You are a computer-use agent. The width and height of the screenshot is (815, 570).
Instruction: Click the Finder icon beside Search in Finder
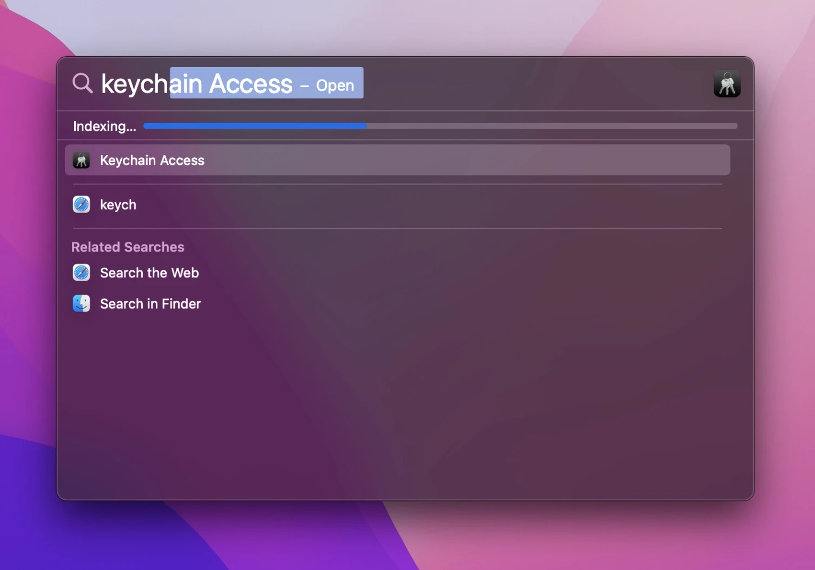point(82,303)
